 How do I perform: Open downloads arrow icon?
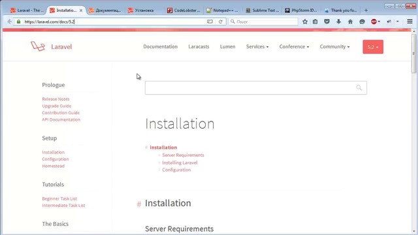point(338,22)
